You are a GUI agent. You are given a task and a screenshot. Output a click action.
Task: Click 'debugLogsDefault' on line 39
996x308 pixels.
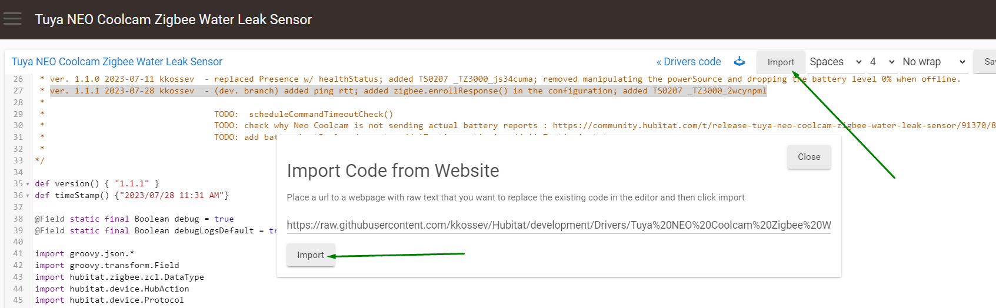coord(214,230)
